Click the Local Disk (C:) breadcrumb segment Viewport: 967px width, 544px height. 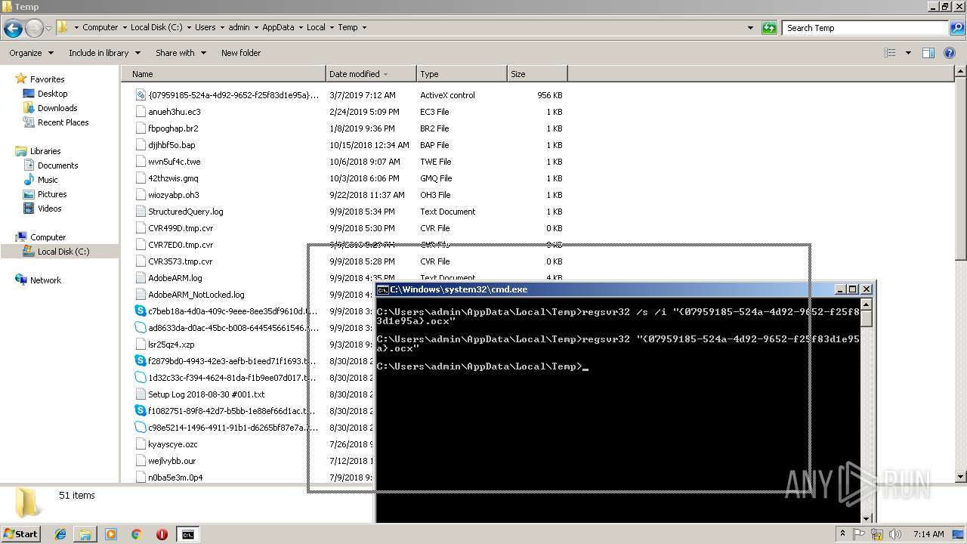[x=157, y=27]
